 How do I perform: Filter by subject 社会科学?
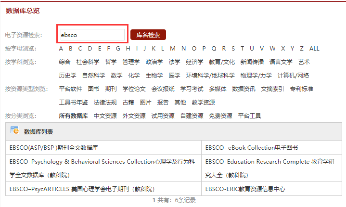point(88,62)
